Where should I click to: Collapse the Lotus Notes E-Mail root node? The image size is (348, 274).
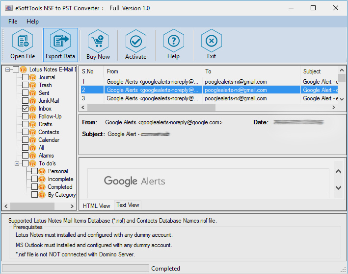coord(8,69)
